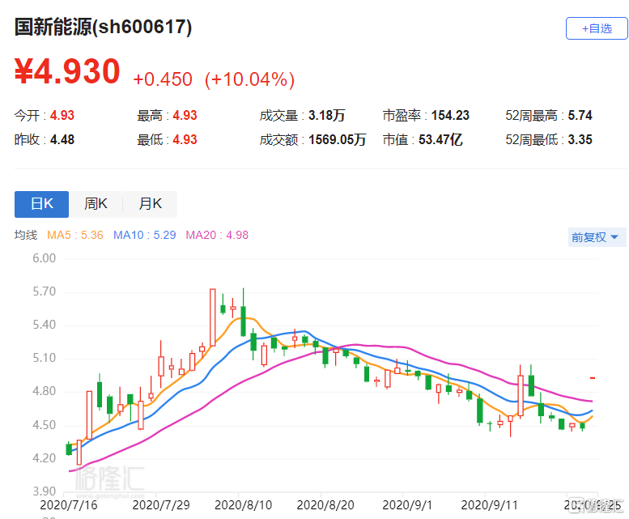Switch to 日K daily chart tab
Screen dimensions: 629x519
pyautogui.click(x=42, y=204)
